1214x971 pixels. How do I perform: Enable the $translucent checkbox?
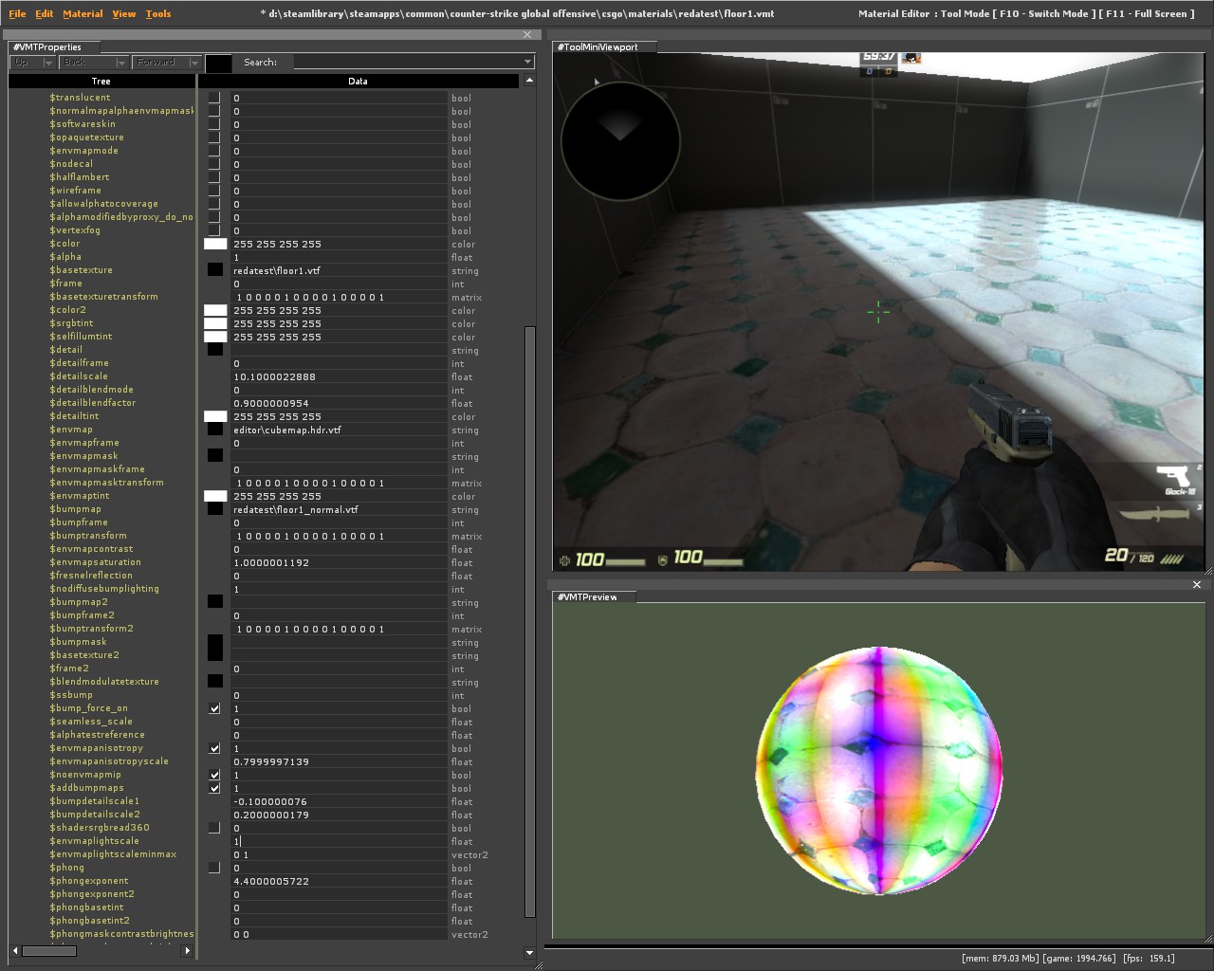coord(214,98)
